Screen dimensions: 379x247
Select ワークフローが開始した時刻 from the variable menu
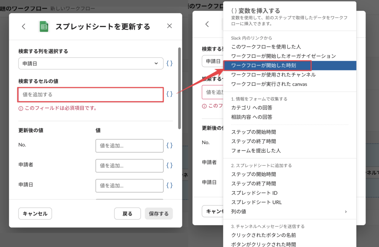click(264, 65)
